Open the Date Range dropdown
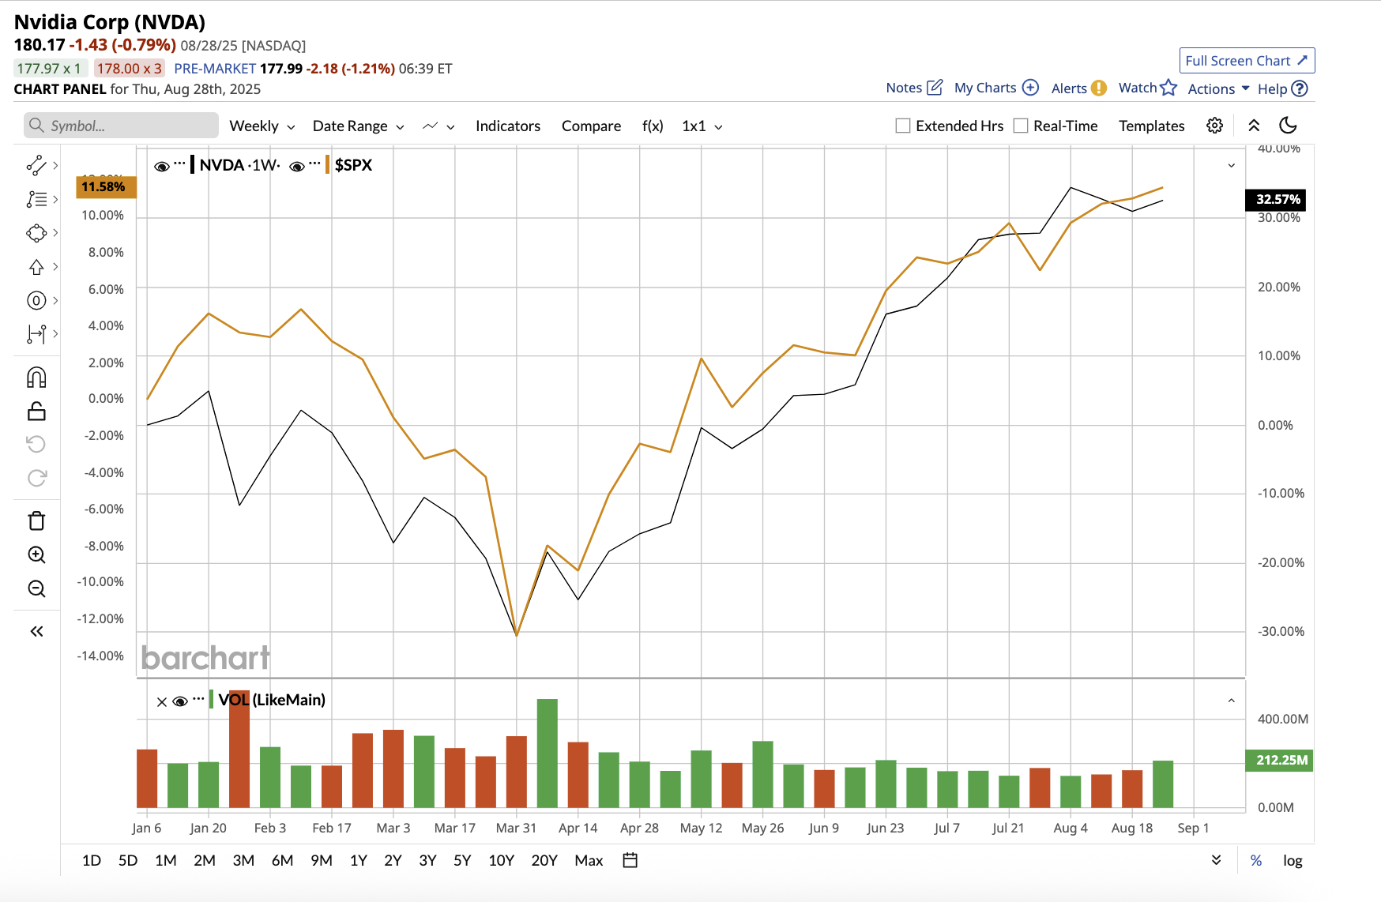 pyautogui.click(x=358, y=126)
